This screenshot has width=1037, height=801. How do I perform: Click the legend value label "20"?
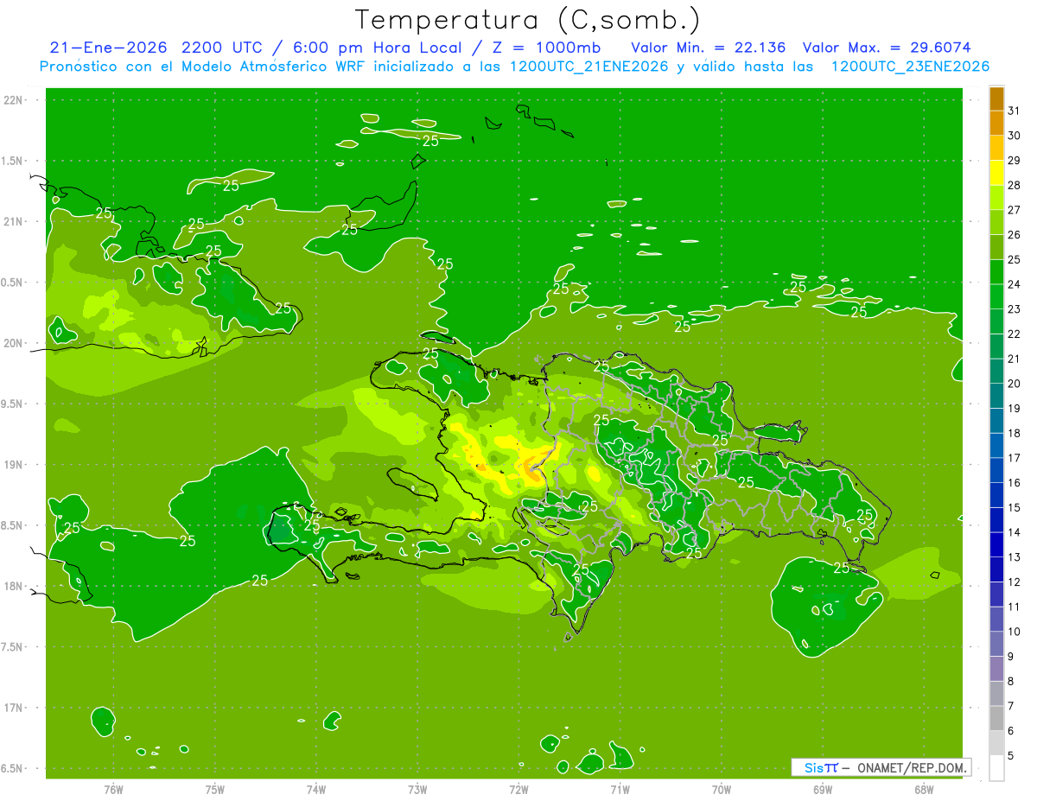point(1014,384)
